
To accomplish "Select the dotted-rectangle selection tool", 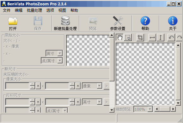I will (128, 38).
